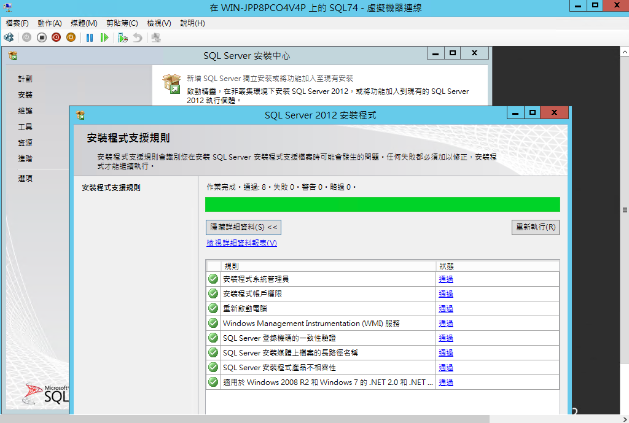Select the 安裝程式支援規則 step in the left pane
Screen dimensions: 629x423
(x=111, y=188)
